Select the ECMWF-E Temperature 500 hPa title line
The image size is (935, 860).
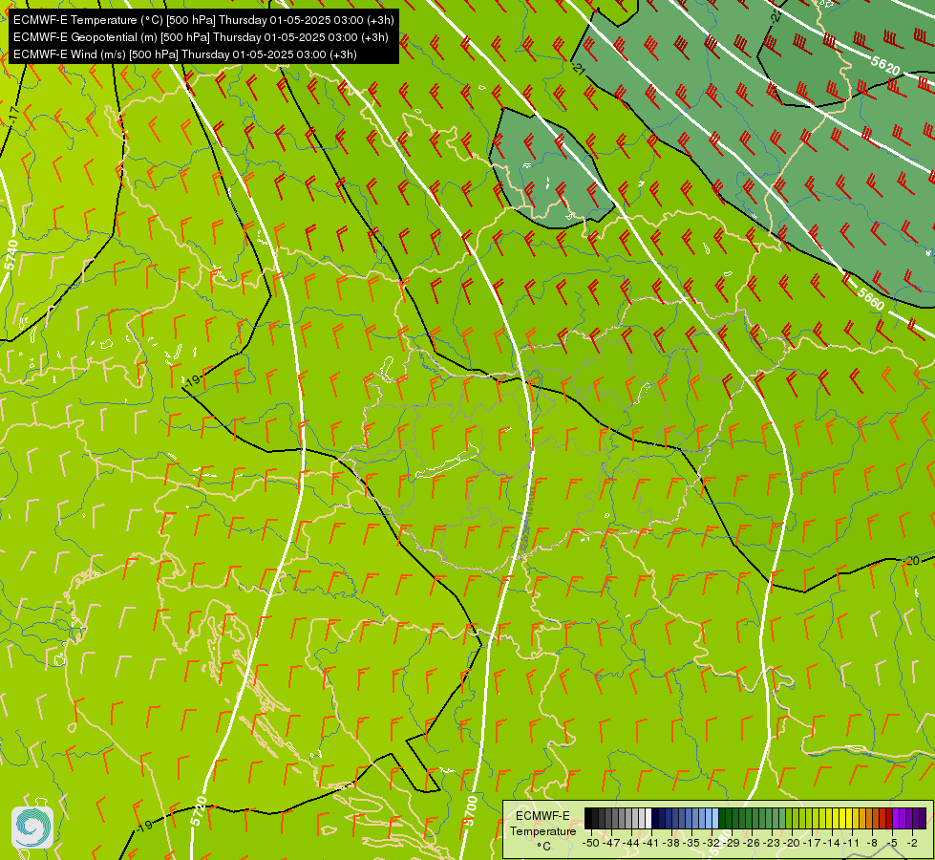[203, 20]
